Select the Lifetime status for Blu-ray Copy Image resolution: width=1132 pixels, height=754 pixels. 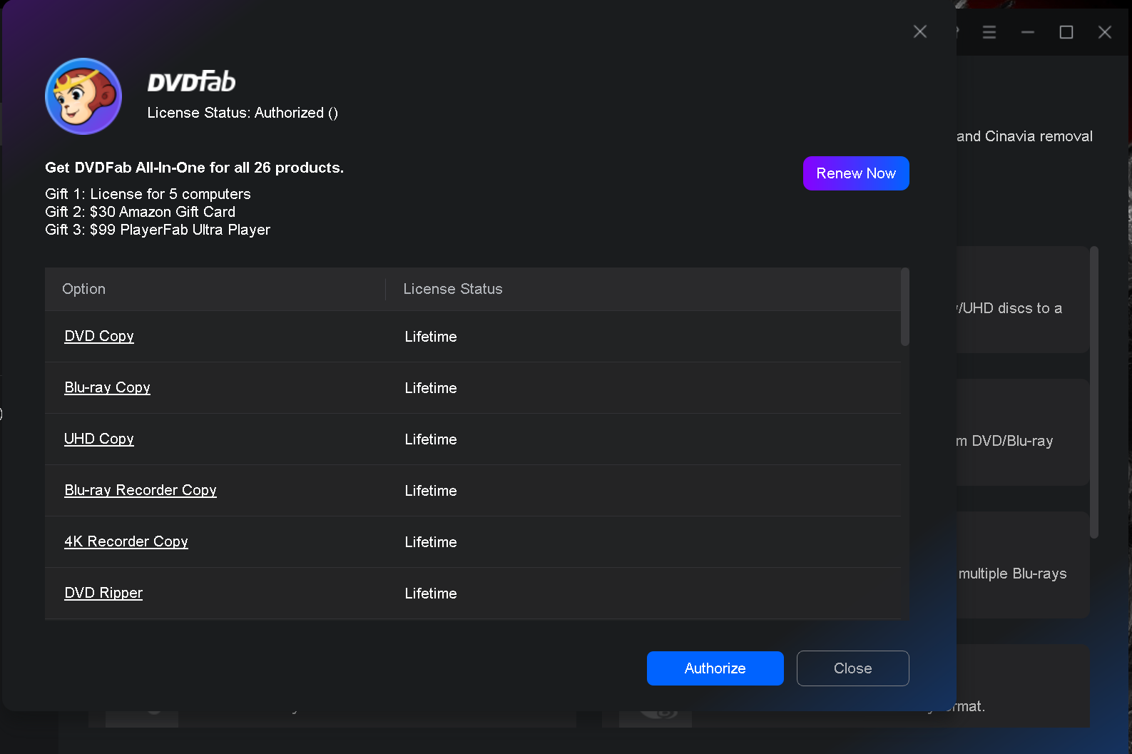431,388
